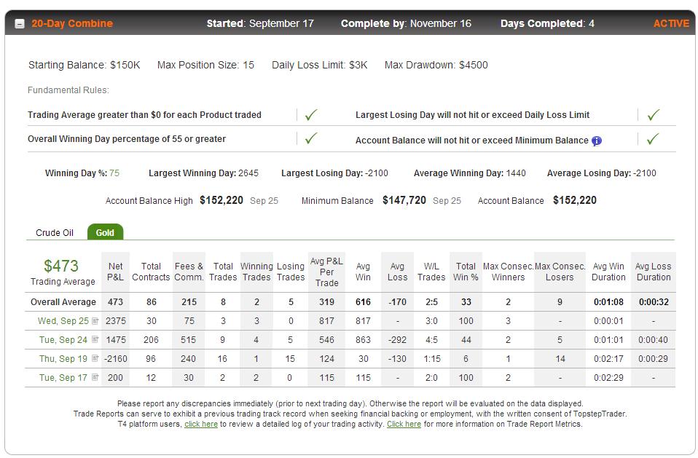Open the Tue, Sep 24 report icon
This screenshot has width=698, height=458.
click(95, 339)
